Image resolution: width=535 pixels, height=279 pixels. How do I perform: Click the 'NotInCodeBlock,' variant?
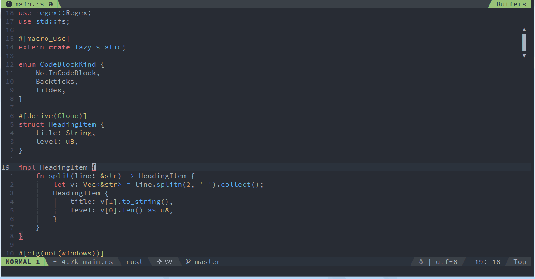coord(68,73)
